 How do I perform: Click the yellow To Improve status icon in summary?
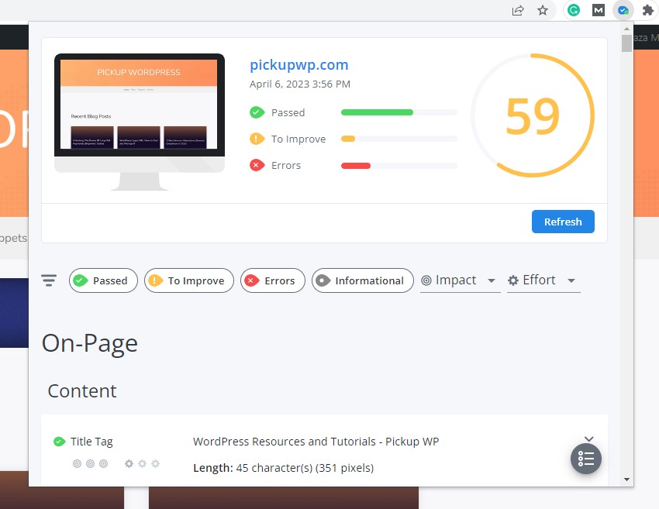[257, 139]
